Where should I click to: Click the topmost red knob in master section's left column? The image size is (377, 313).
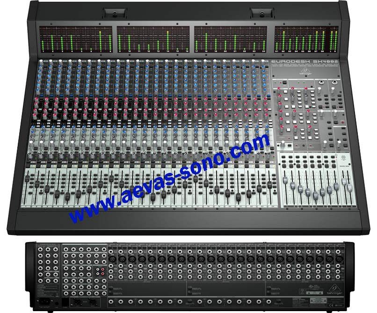(279, 89)
